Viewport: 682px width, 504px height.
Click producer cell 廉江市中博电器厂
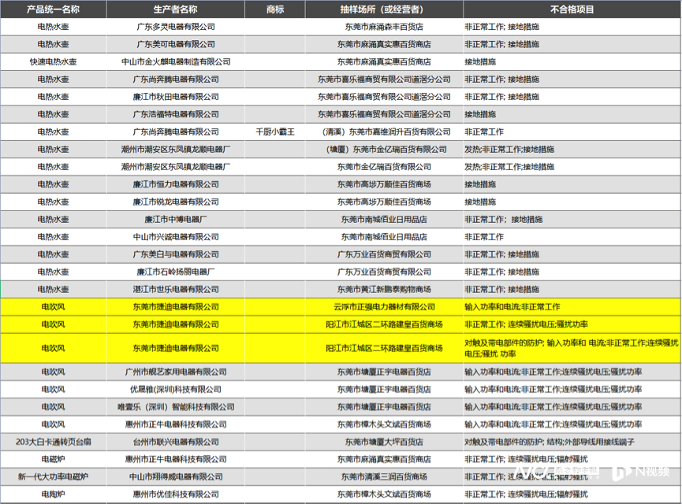(x=176, y=220)
